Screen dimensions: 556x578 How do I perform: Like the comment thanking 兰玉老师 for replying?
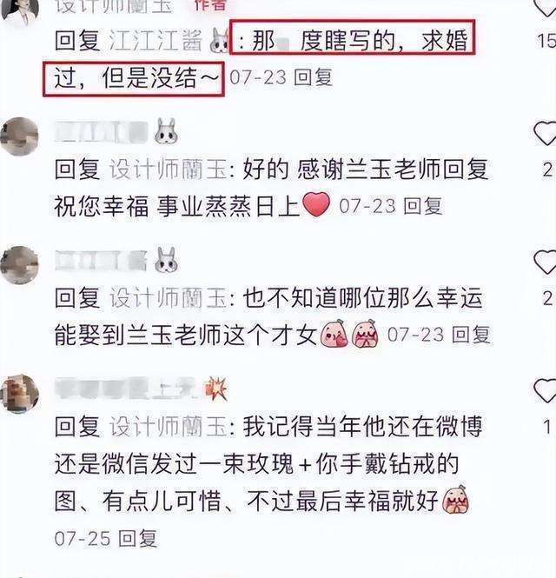545,134
